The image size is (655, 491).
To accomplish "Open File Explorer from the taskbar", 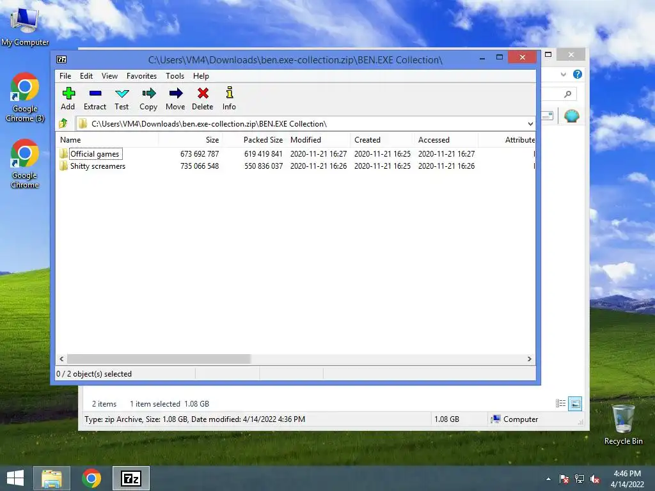I will [51, 478].
